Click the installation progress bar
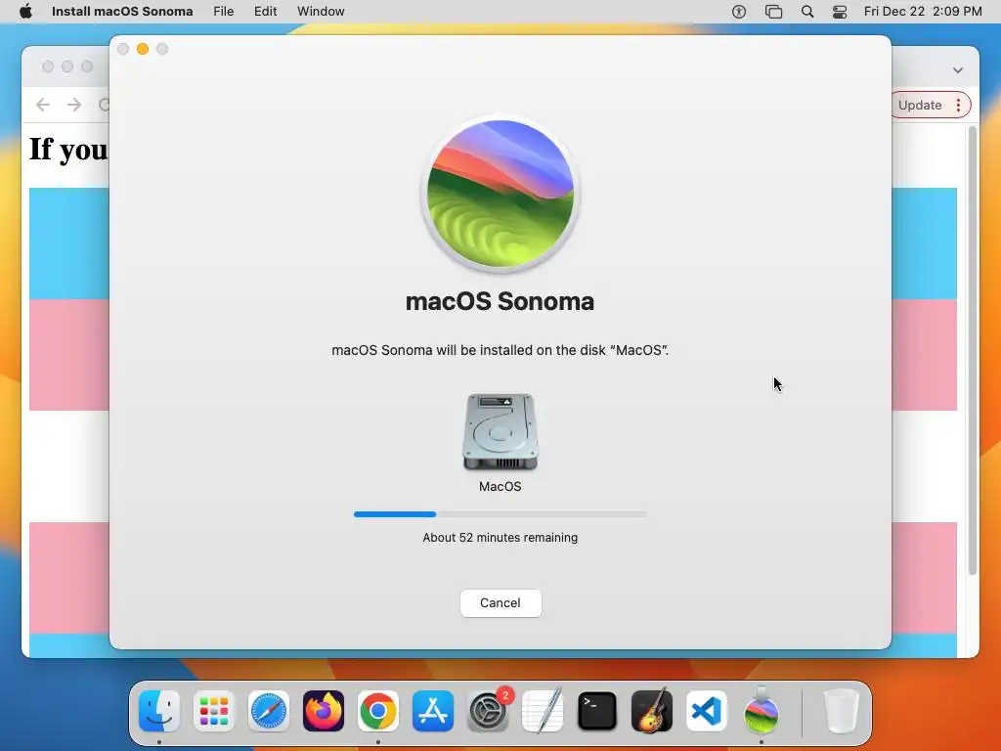The height and width of the screenshot is (751, 1001). [x=500, y=514]
